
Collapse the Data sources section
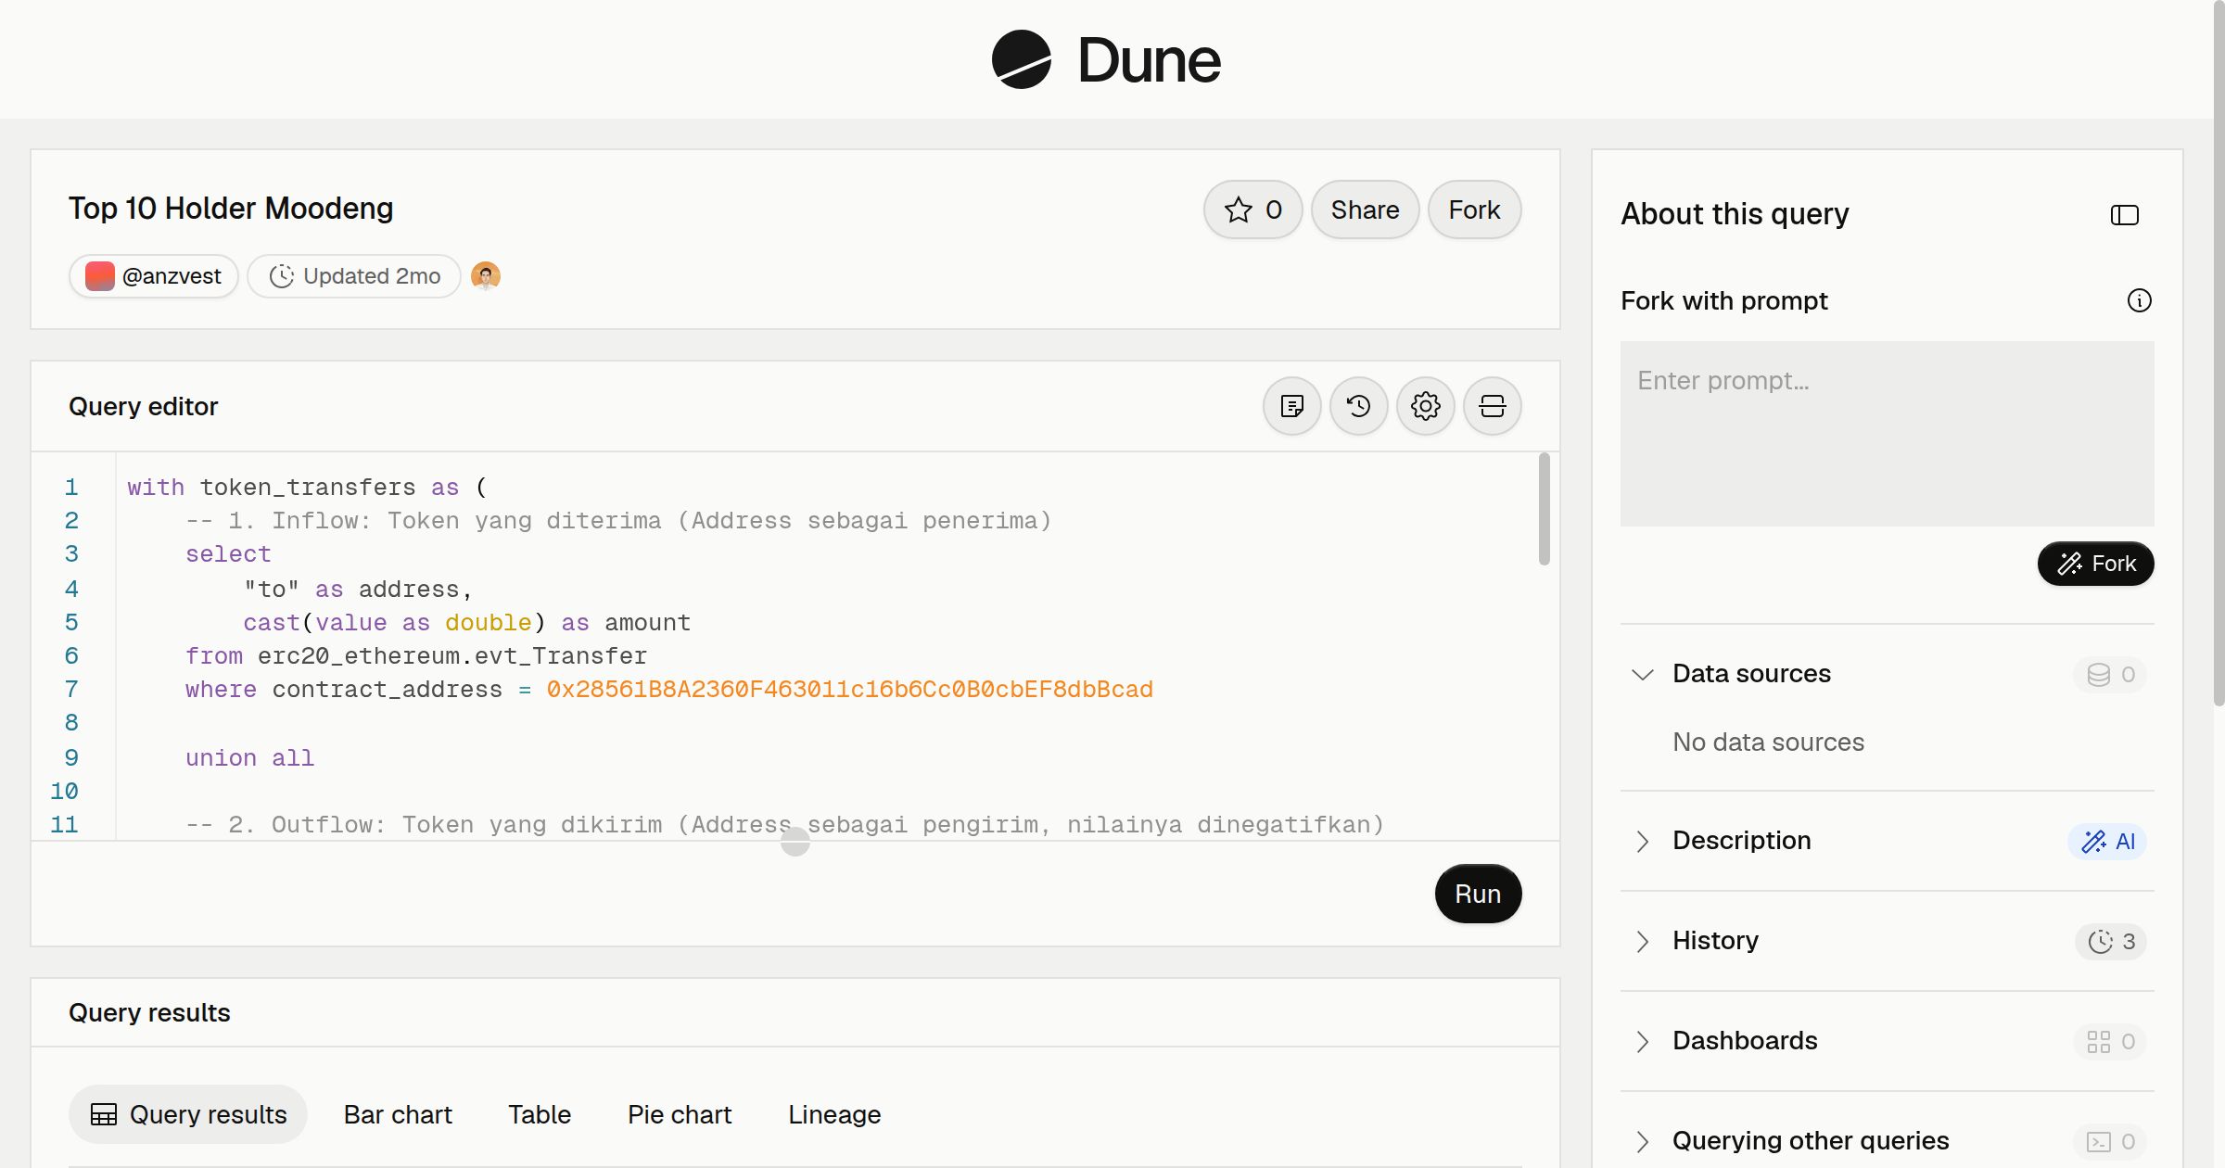pyautogui.click(x=1642, y=674)
